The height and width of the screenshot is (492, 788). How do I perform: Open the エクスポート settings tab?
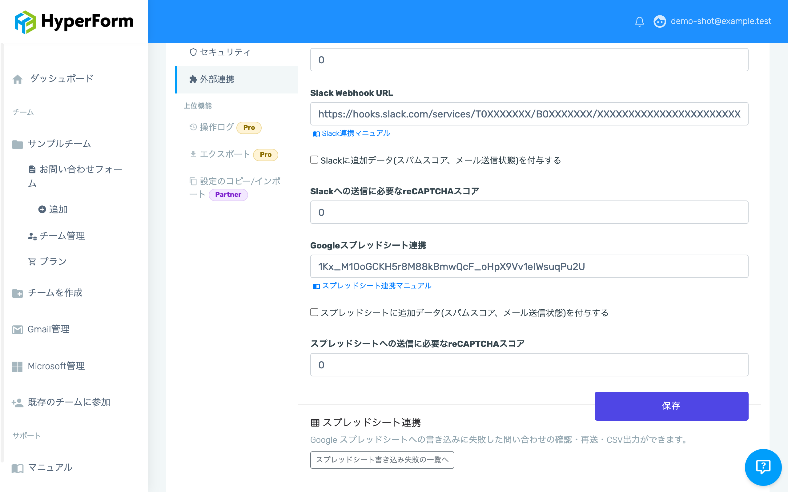click(220, 154)
